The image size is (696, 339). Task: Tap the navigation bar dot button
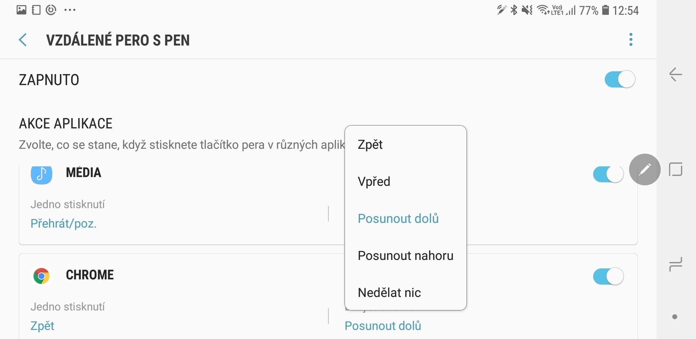(x=675, y=317)
